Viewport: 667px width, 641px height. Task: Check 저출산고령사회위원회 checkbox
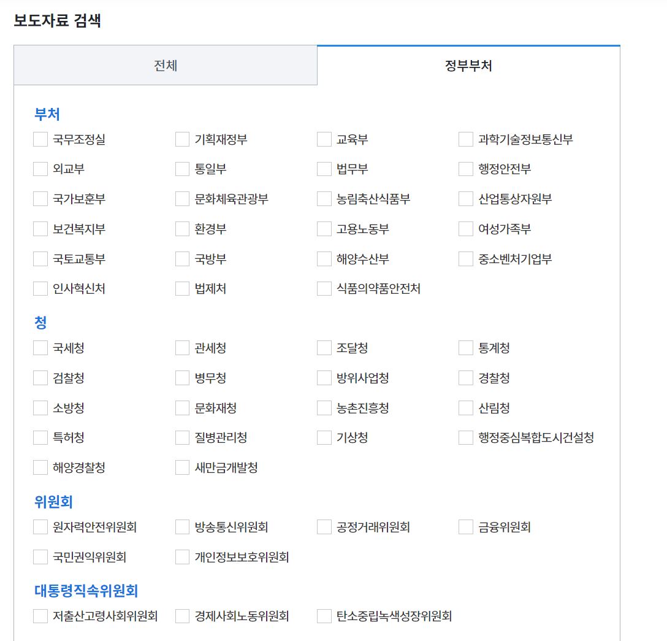pyautogui.click(x=40, y=616)
